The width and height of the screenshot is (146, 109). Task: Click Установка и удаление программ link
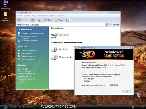tap(29, 37)
